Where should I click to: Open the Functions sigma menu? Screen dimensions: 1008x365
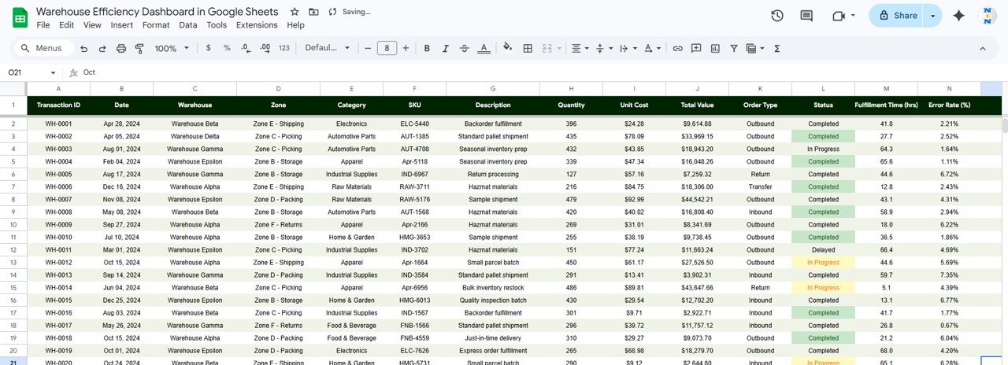tap(777, 48)
